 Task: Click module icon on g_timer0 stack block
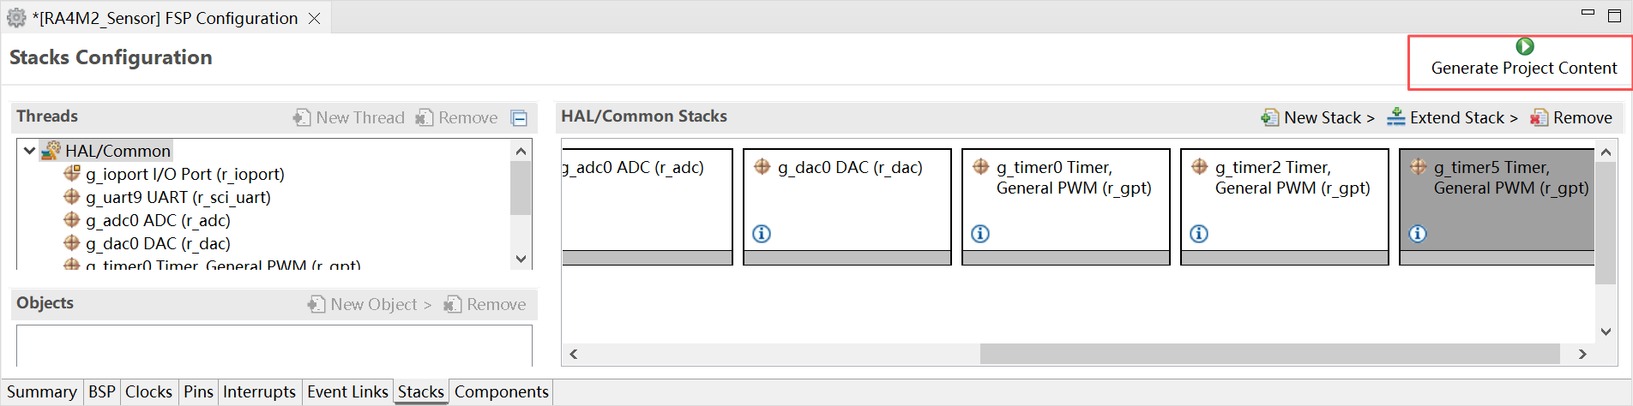980,166
